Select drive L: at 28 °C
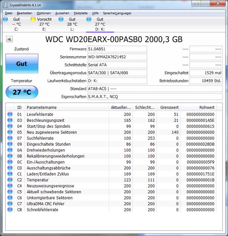The image size is (228, 236). (72, 24)
